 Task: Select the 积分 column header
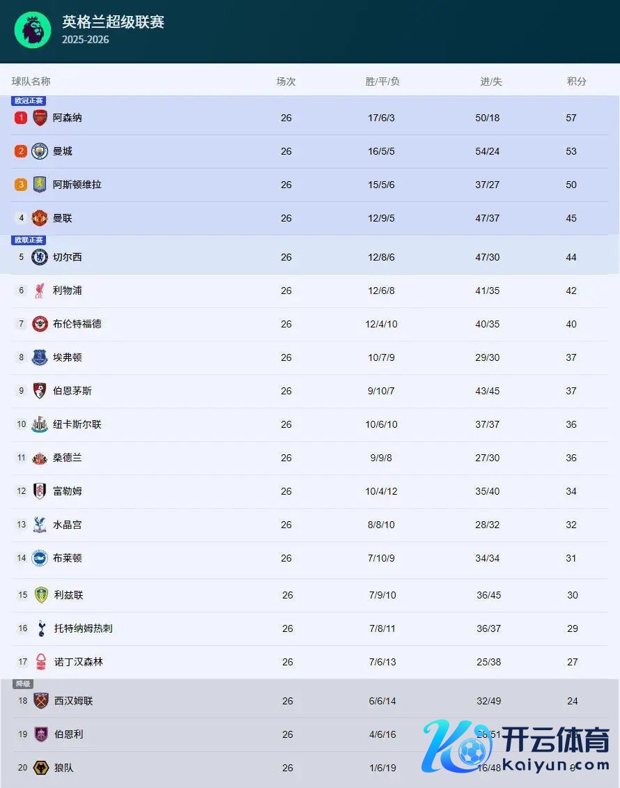pyautogui.click(x=576, y=82)
